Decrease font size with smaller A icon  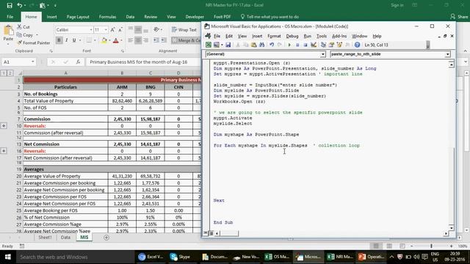pos(120,29)
